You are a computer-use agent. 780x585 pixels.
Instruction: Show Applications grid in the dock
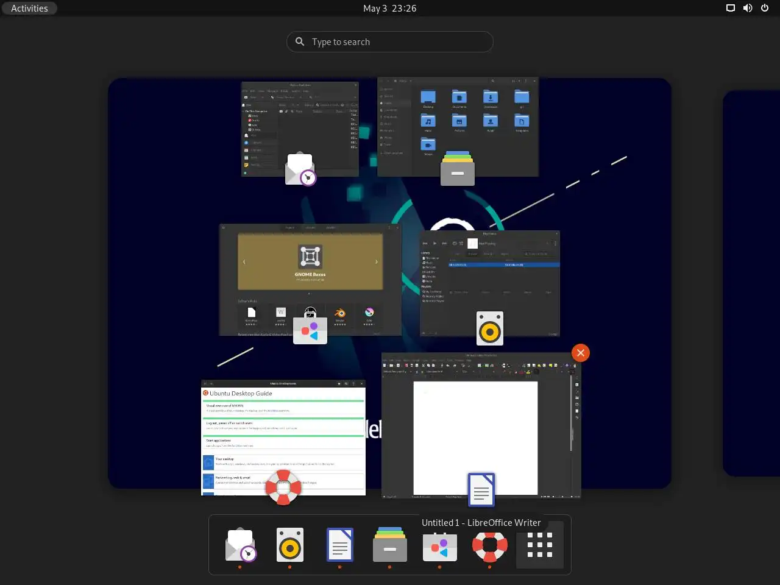tap(540, 545)
